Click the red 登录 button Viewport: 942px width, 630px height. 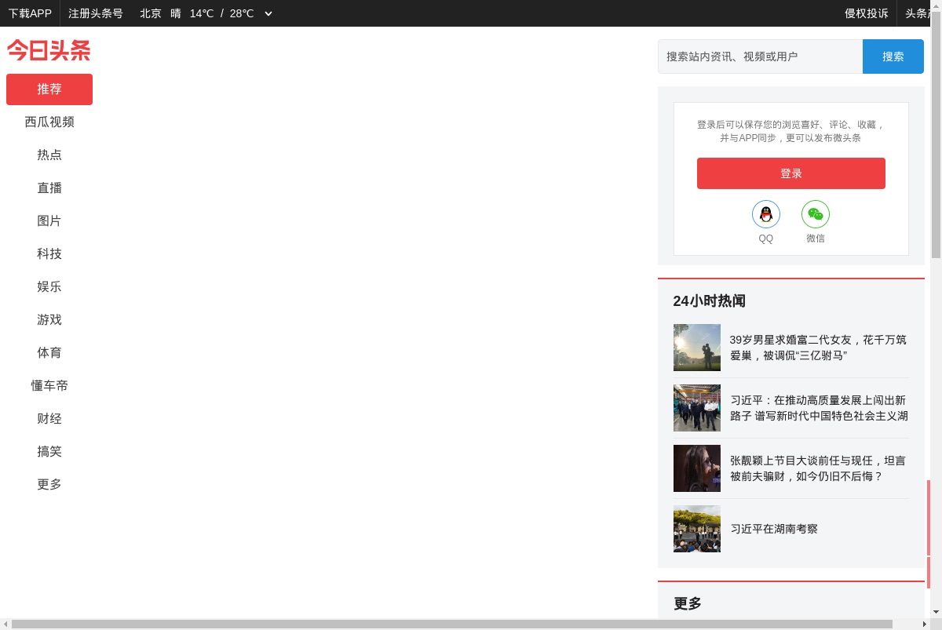tap(791, 173)
